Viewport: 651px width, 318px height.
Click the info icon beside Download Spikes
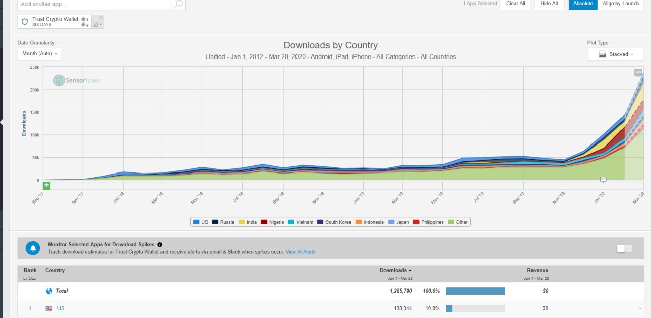(x=160, y=245)
